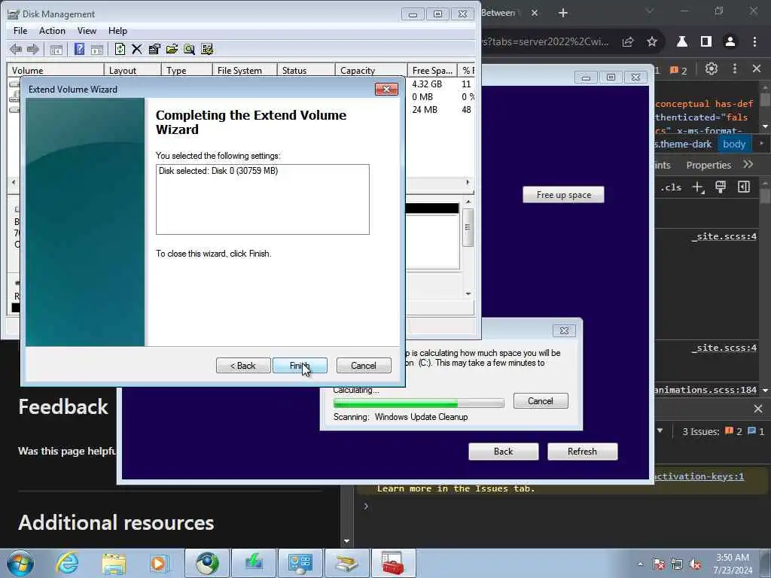
Task: Sort by the Layout column header
Action: point(133,70)
